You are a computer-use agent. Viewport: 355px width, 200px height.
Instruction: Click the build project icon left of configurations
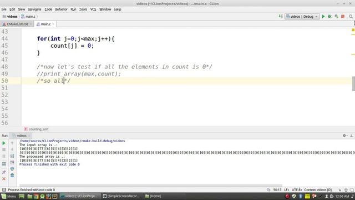(x=281, y=16)
